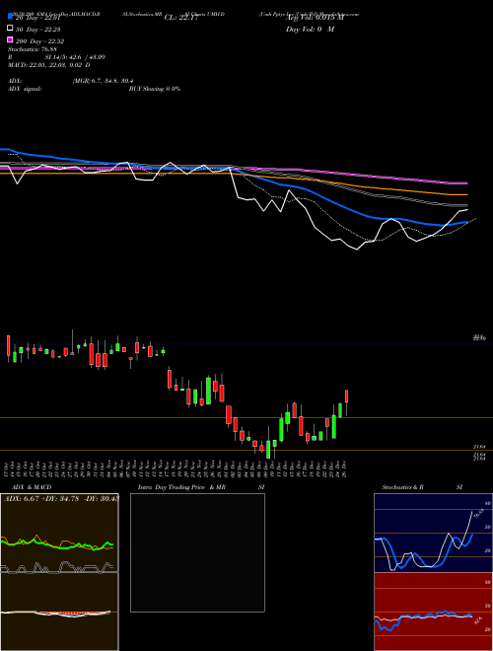Open the empty Intra Day Trading panel
The image size is (493, 651).
coord(197,552)
